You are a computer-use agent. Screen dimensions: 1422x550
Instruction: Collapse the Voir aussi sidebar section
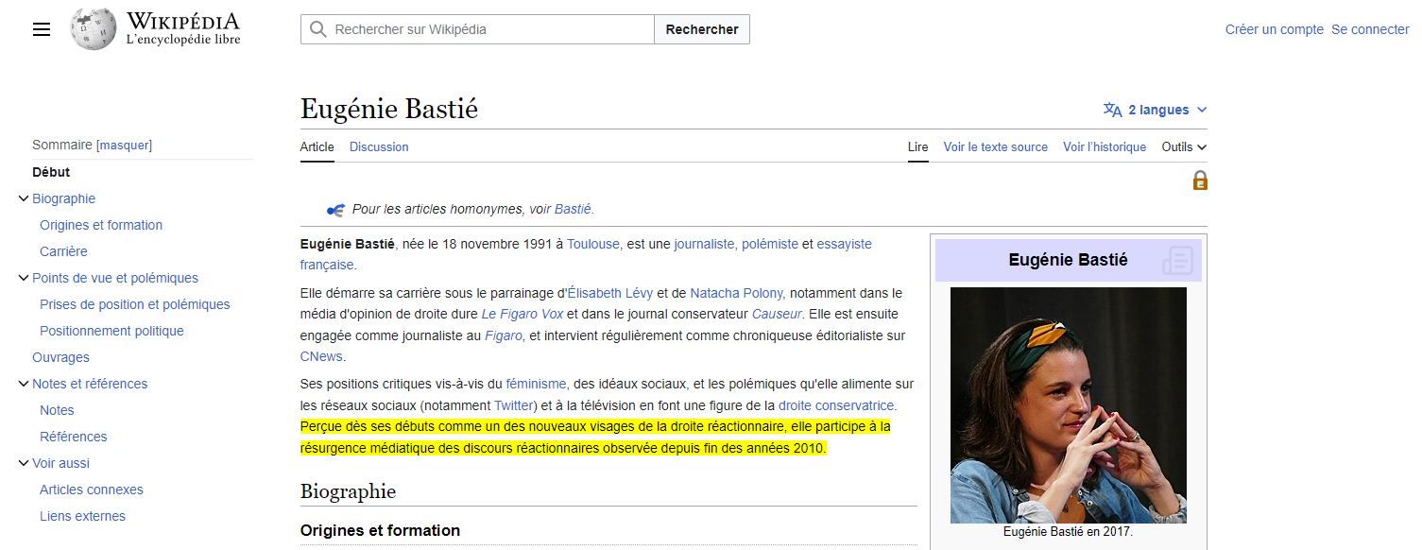[24, 463]
